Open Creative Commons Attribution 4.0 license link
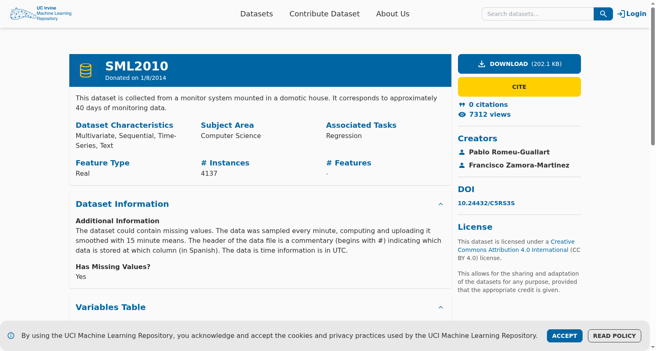 516,246
